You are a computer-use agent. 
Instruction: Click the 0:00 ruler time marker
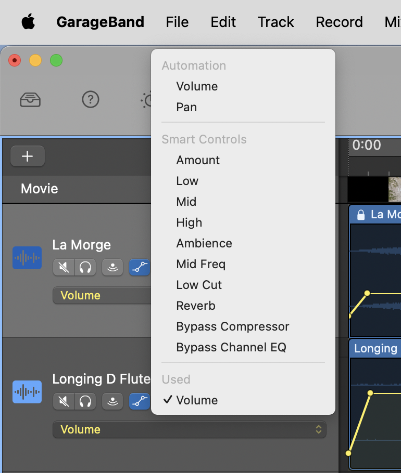point(367,145)
